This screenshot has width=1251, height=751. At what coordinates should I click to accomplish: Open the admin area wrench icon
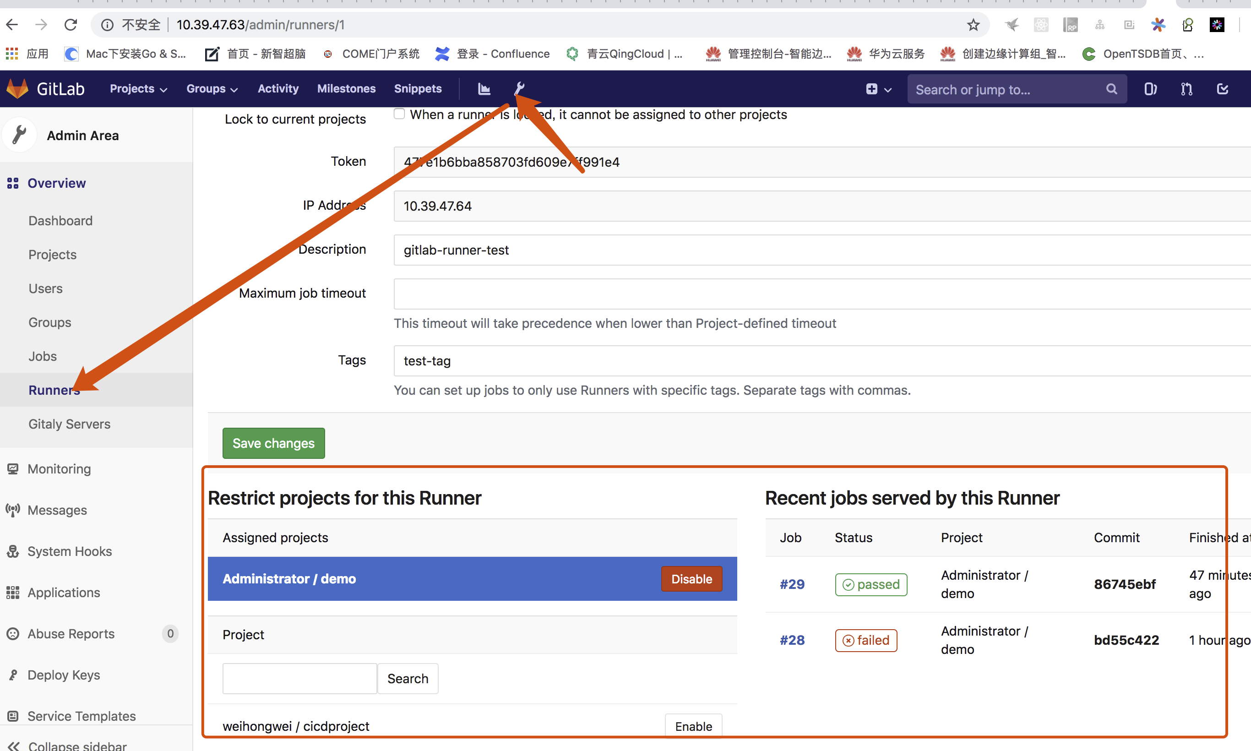[519, 88]
